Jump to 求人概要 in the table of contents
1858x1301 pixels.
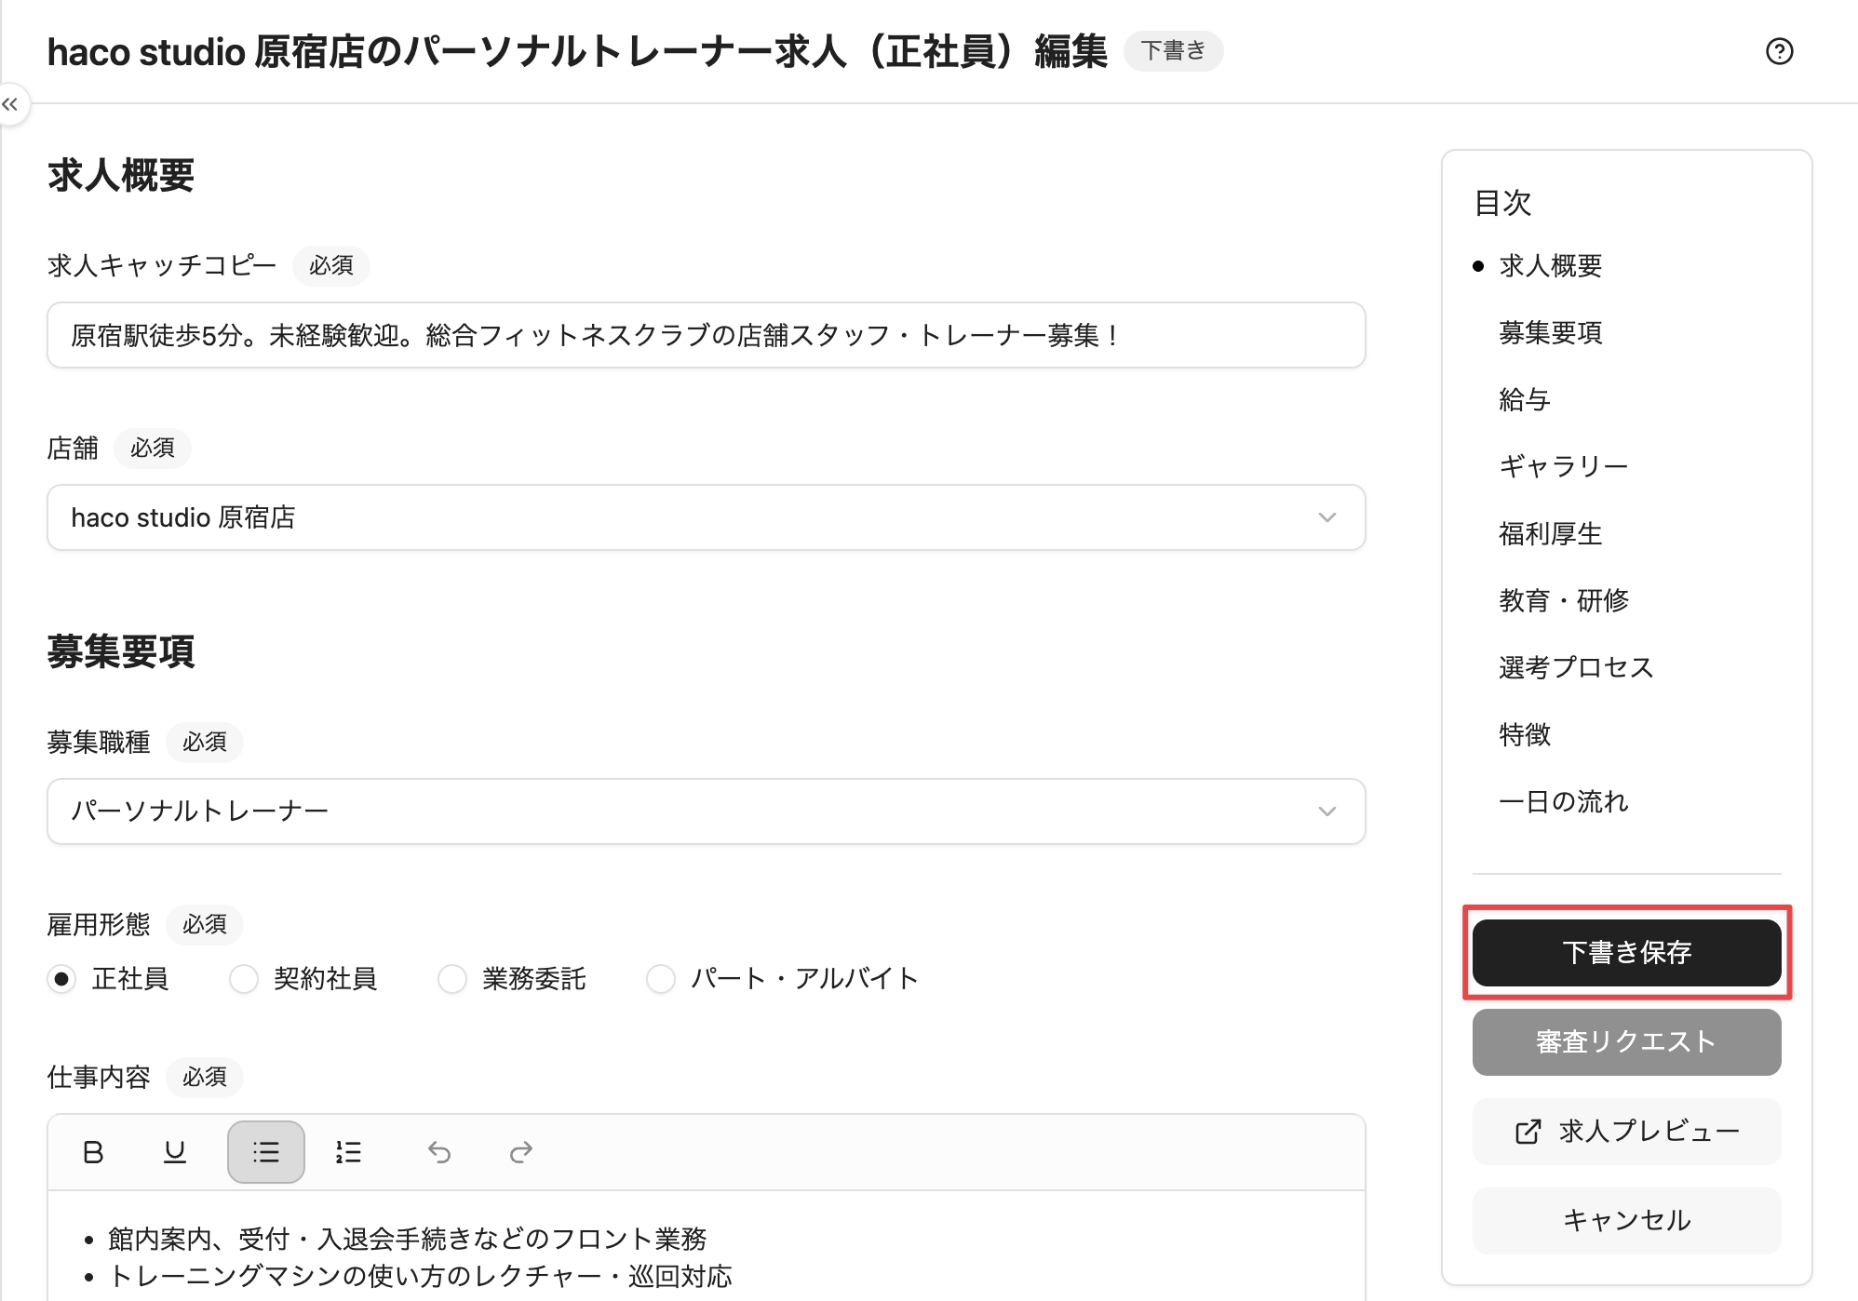click(1550, 266)
